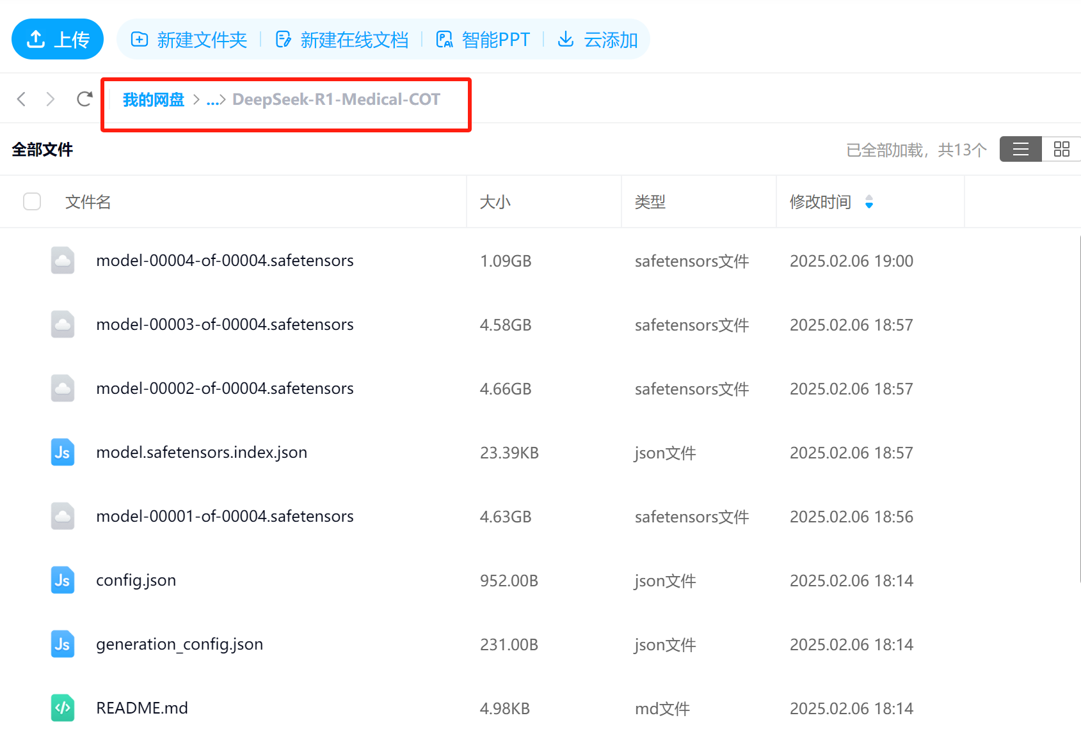Image resolution: width=1081 pixels, height=750 pixels.
Task: Switch to list view layout
Action: click(x=1021, y=149)
